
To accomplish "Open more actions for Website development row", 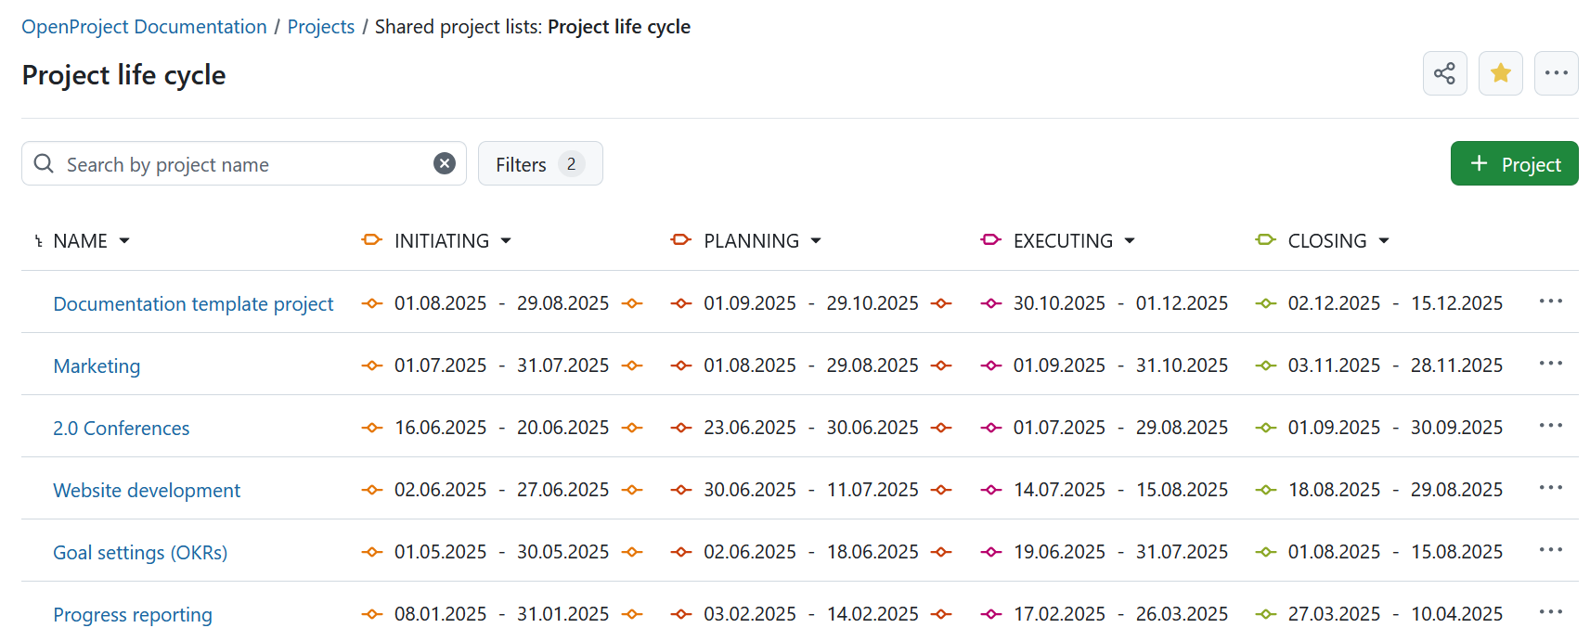I will (x=1550, y=488).
